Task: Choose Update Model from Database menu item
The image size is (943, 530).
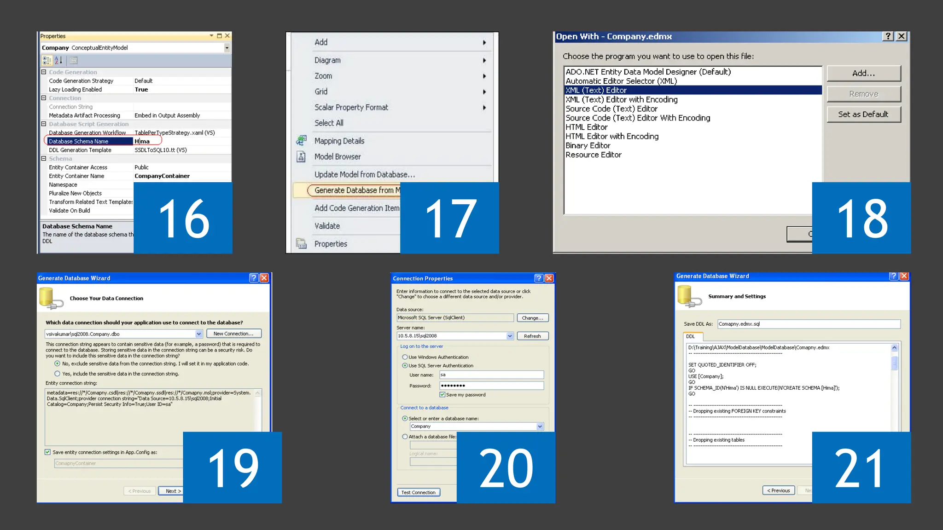Action: 364,175
